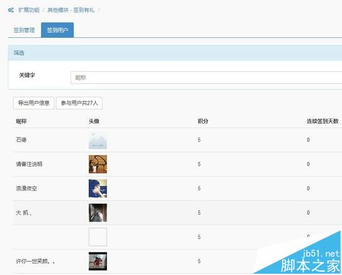342x275 pixels.
Task: Open avatar thumbnail for 请备注说明
Action: pyautogui.click(x=98, y=164)
